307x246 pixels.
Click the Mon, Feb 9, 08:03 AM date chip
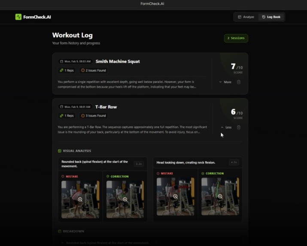point(76,61)
